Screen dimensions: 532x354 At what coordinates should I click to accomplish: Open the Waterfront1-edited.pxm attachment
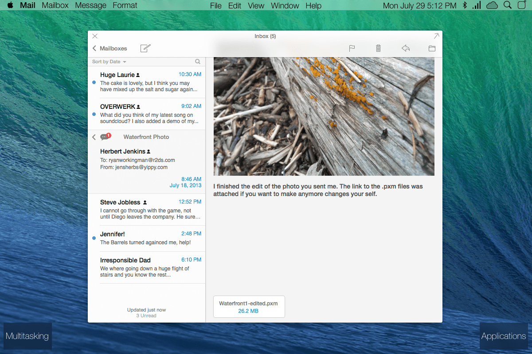pos(249,306)
